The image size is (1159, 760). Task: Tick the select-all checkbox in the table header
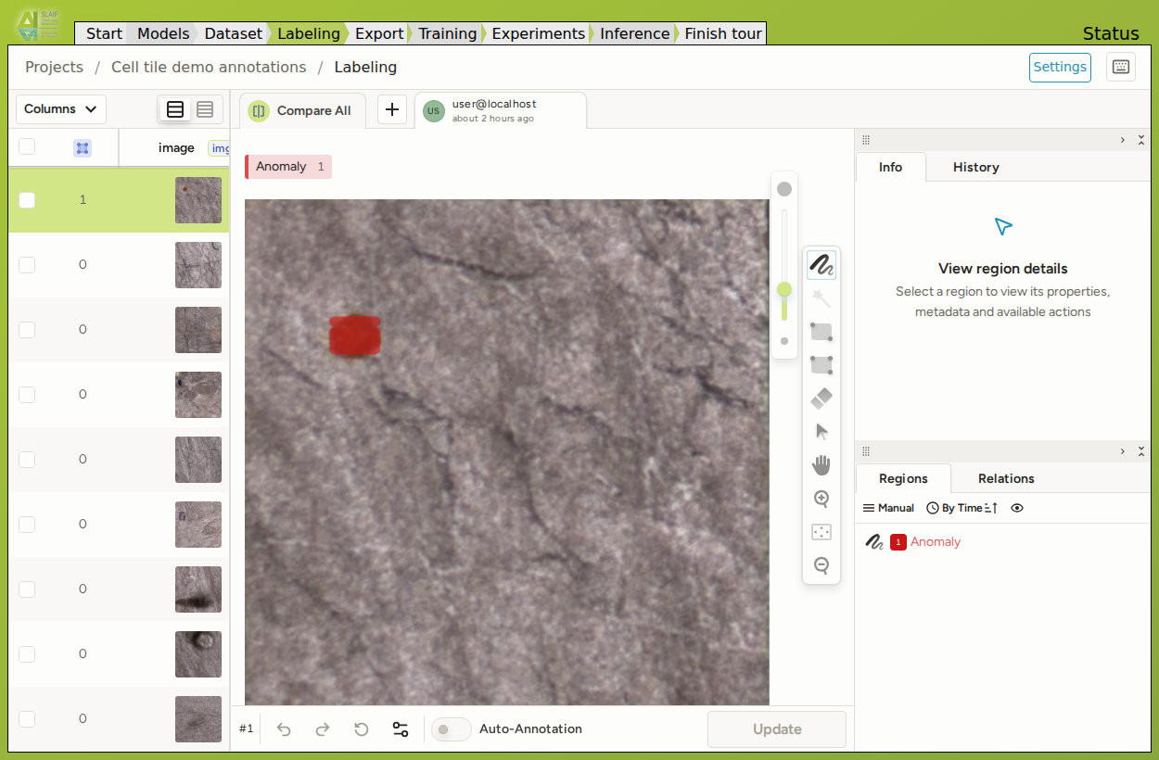pos(27,146)
